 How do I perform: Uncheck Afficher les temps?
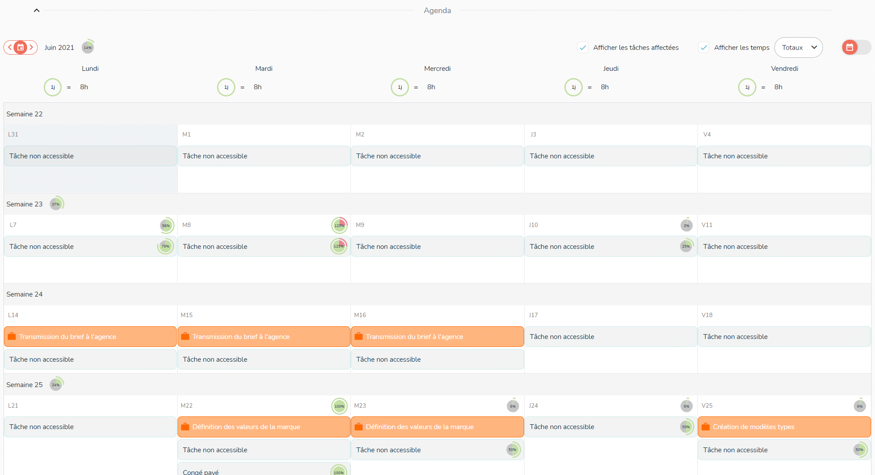click(x=704, y=47)
